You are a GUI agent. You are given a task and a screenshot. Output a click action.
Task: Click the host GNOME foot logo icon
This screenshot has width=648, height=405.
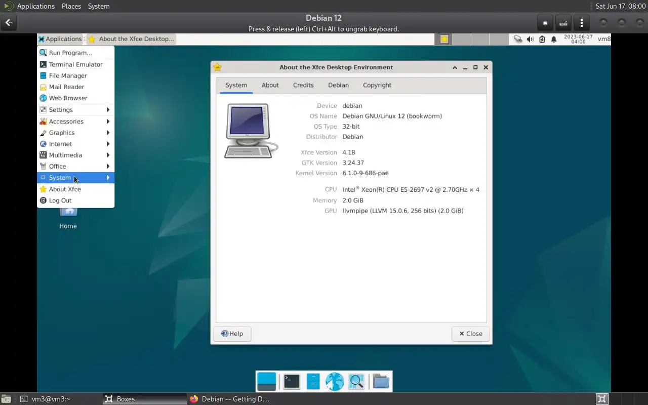[x=9, y=6]
